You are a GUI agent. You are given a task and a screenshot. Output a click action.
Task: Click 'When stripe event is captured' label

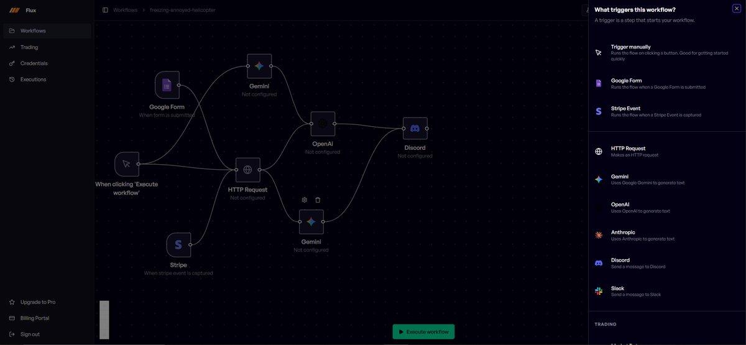tap(178, 274)
